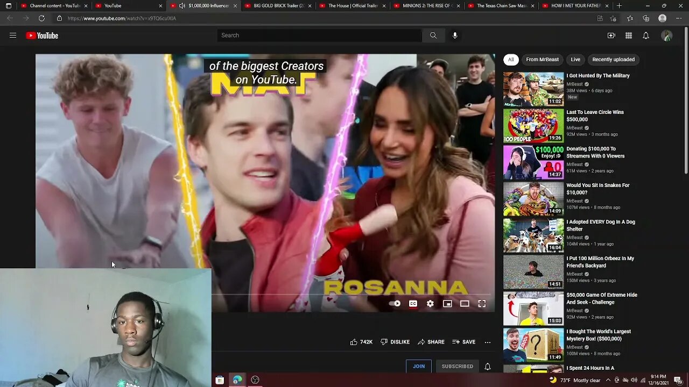Switch to miniplayer mode
This screenshot has width=689, height=387.
[447, 304]
